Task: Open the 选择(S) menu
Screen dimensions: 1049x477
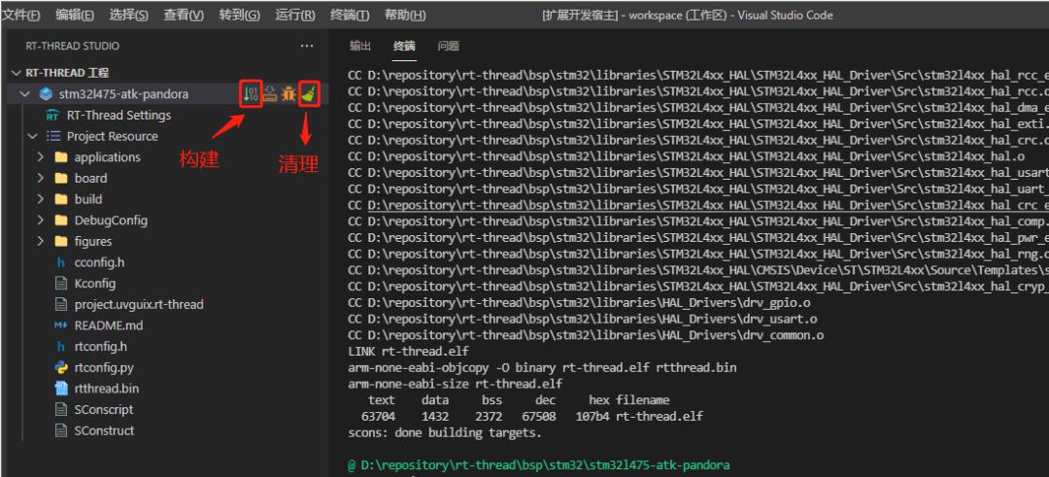Action: tap(128, 15)
